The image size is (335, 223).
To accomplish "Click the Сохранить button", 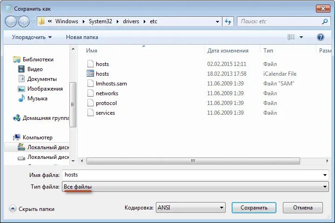I will click(x=254, y=208).
